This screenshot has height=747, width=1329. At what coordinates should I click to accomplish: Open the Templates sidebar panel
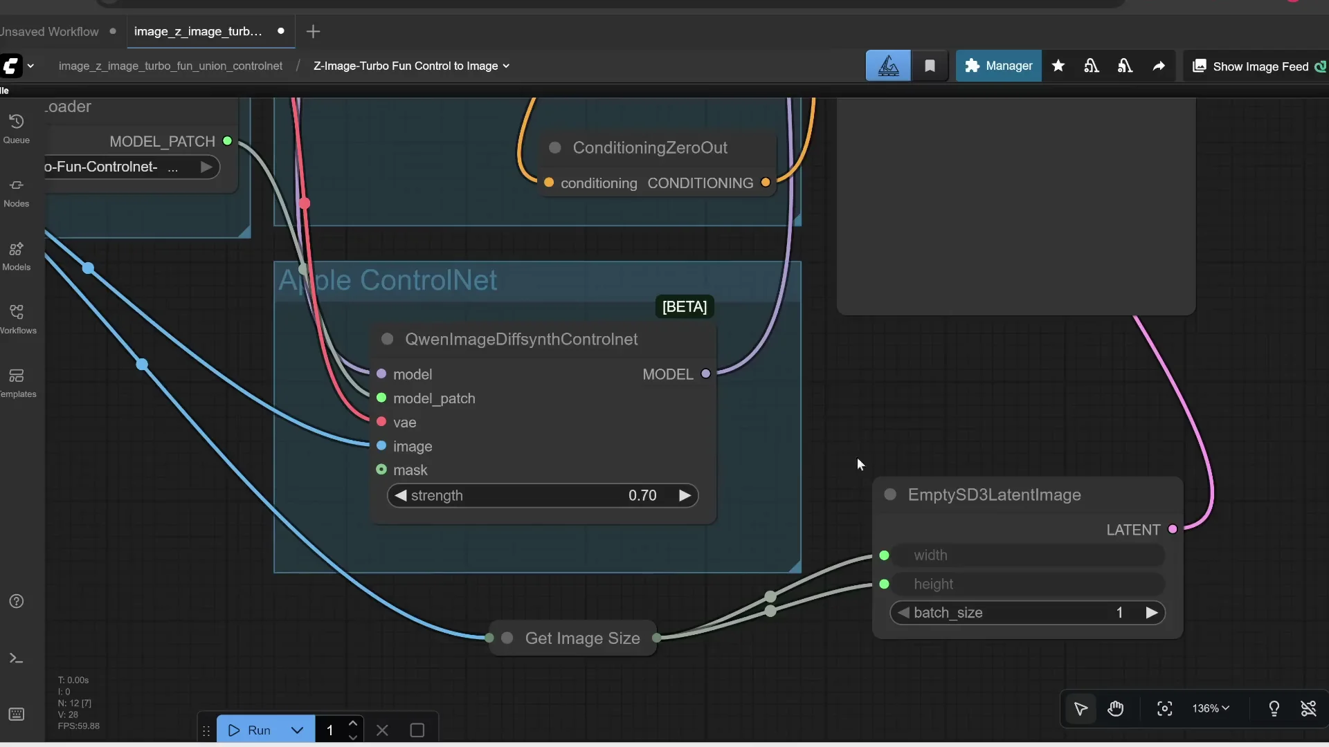point(17,380)
